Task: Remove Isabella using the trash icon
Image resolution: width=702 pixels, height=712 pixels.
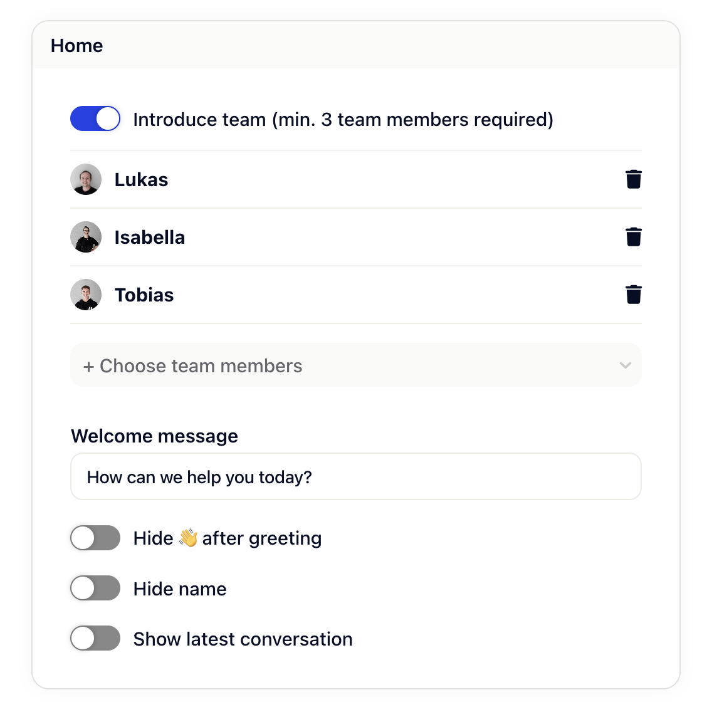Action: (634, 237)
